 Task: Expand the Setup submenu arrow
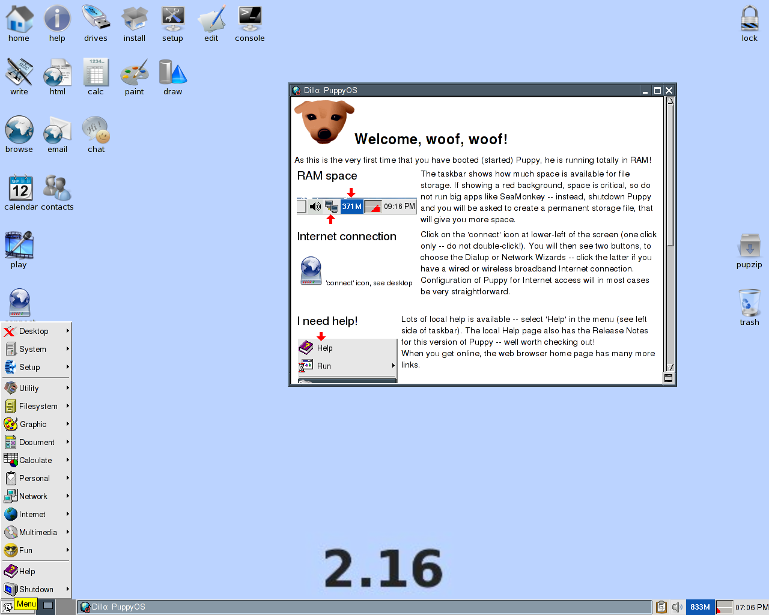[68, 367]
